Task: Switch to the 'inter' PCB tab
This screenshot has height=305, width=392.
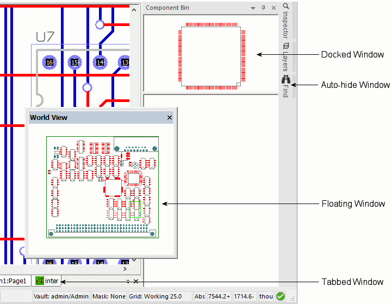Action: click(x=47, y=281)
